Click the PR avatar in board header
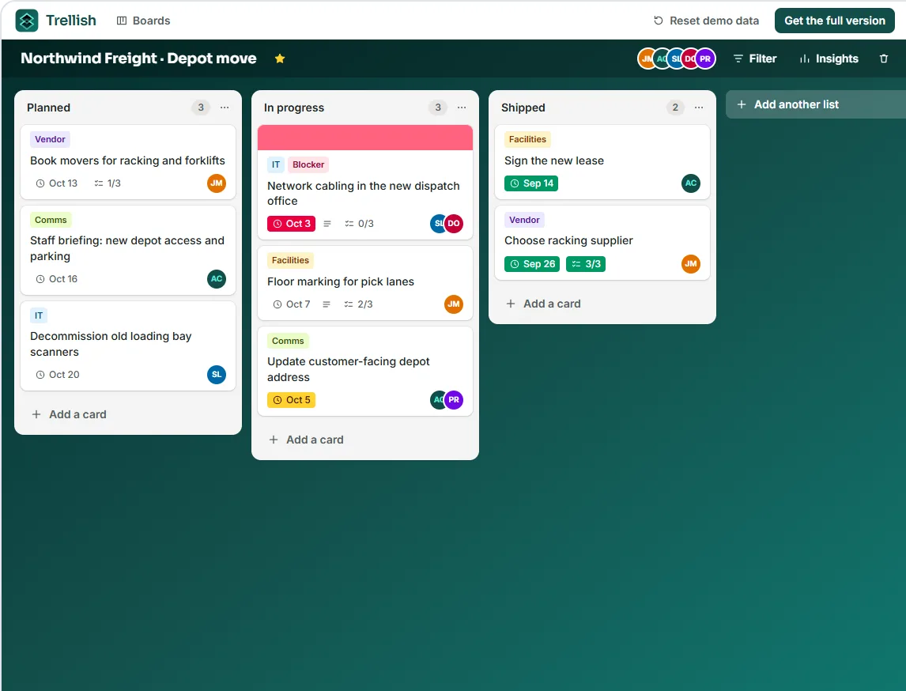The height and width of the screenshot is (691, 906). [x=705, y=59]
